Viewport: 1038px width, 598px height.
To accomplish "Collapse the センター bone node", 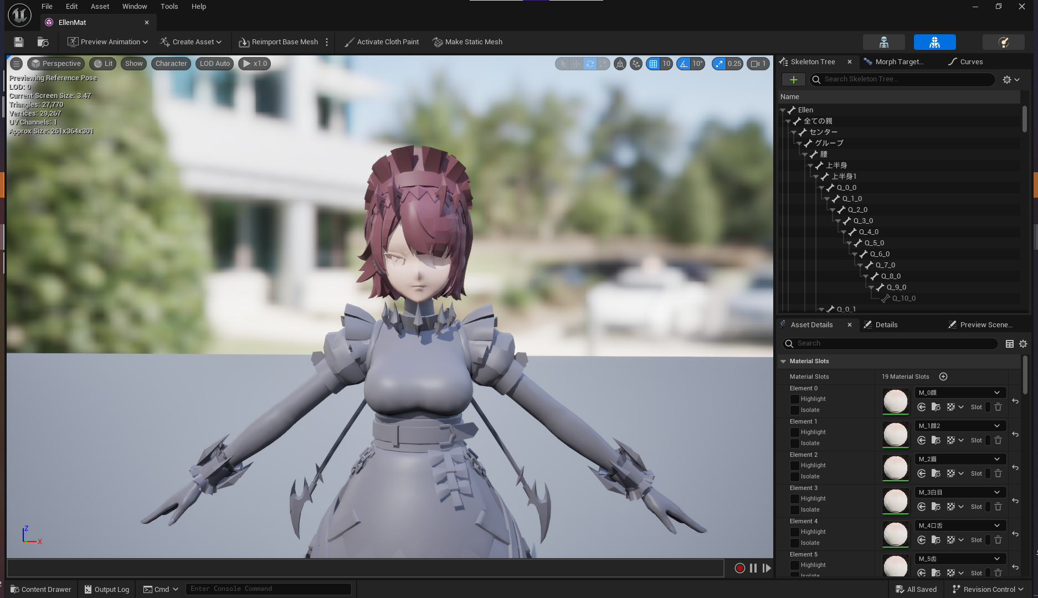I will pyautogui.click(x=794, y=132).
